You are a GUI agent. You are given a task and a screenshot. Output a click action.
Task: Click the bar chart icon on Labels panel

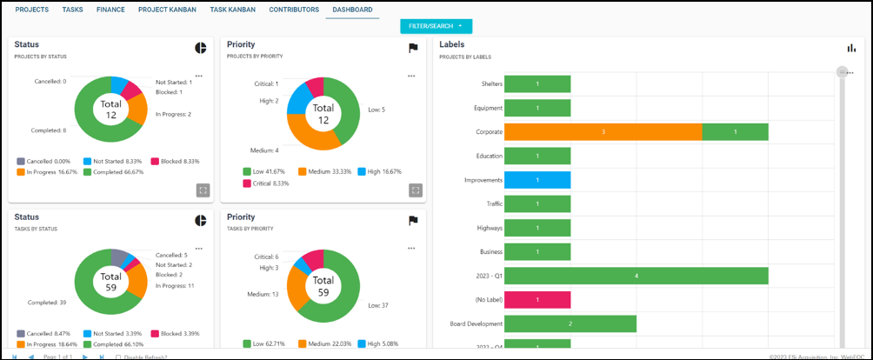point(851,49)
